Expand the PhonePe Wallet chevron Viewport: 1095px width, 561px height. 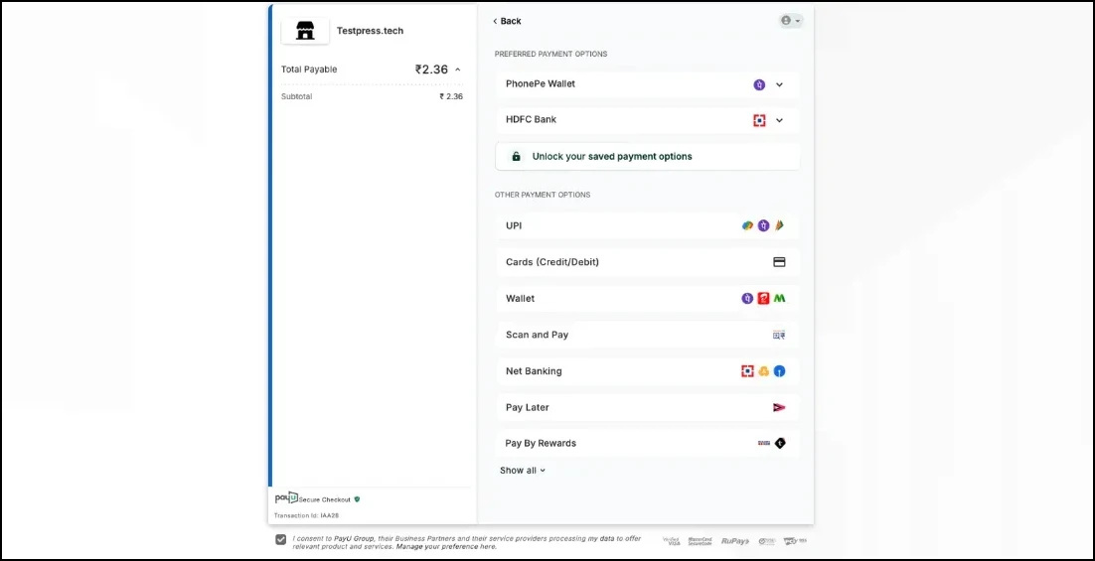[779, 84]
